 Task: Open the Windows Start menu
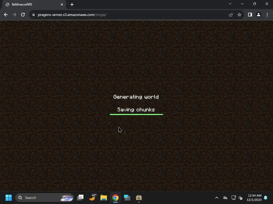[x=9, y=198]
